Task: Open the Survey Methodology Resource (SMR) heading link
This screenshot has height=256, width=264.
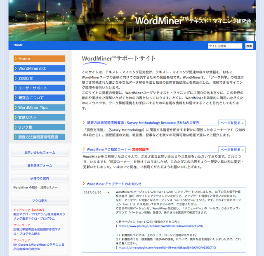Action: click(143, 122)
